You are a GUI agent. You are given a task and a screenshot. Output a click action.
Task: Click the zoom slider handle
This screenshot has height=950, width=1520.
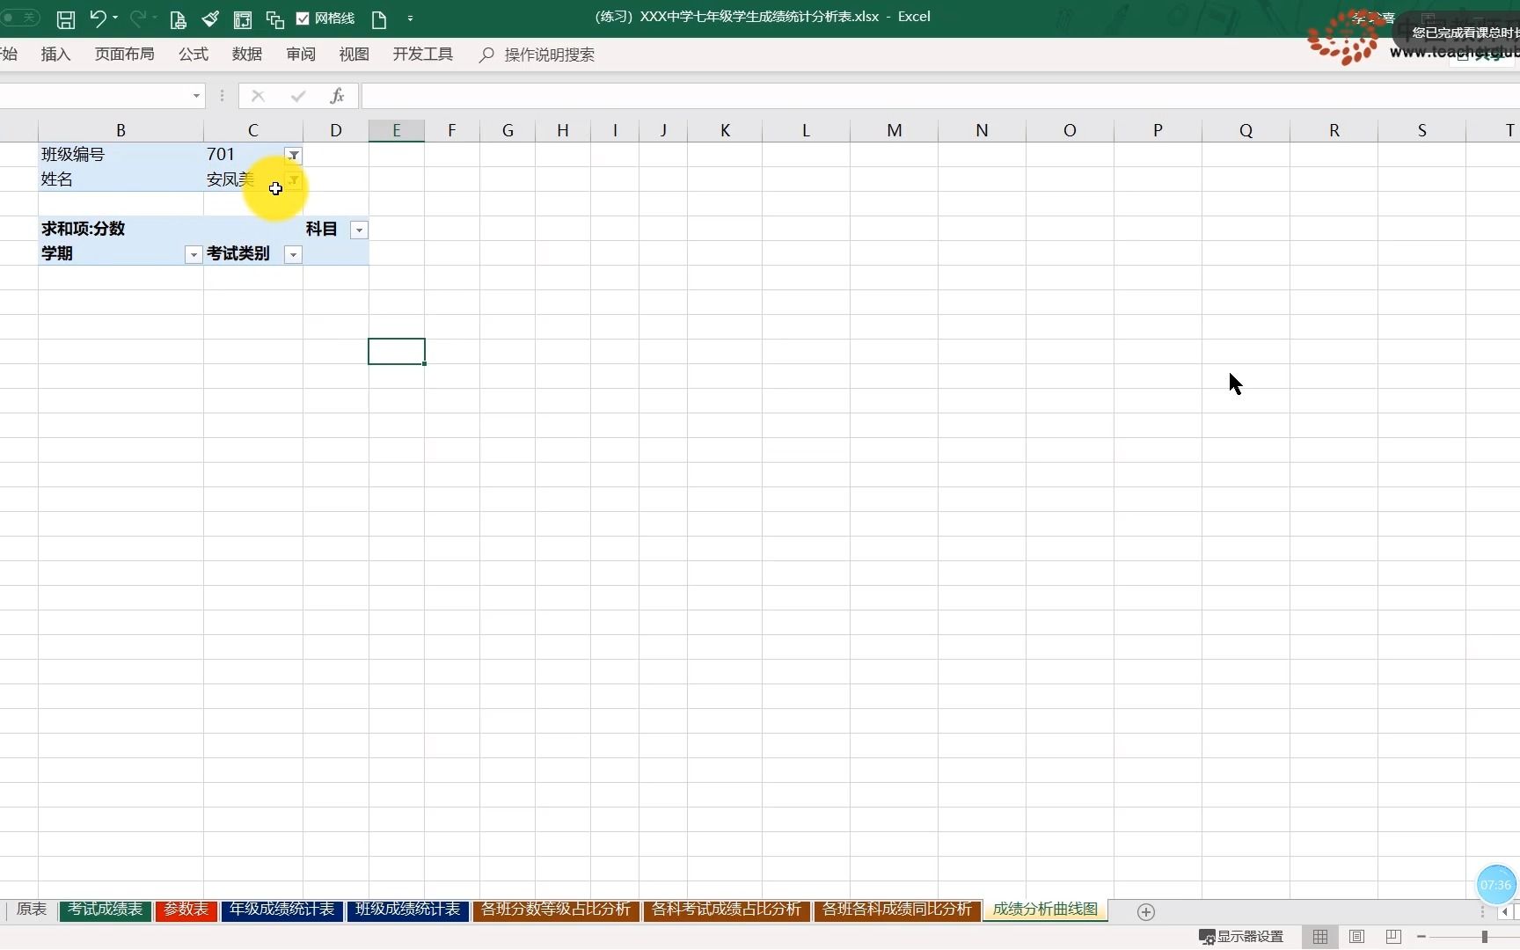tap(1485, 937)
